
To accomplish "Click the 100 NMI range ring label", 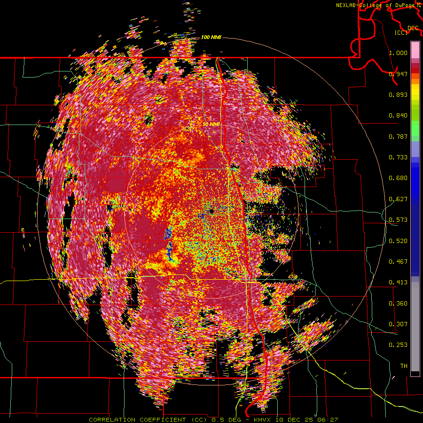I will point(211,37).
